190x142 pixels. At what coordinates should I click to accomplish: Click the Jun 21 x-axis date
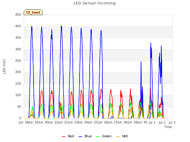(x=53, y=122)
